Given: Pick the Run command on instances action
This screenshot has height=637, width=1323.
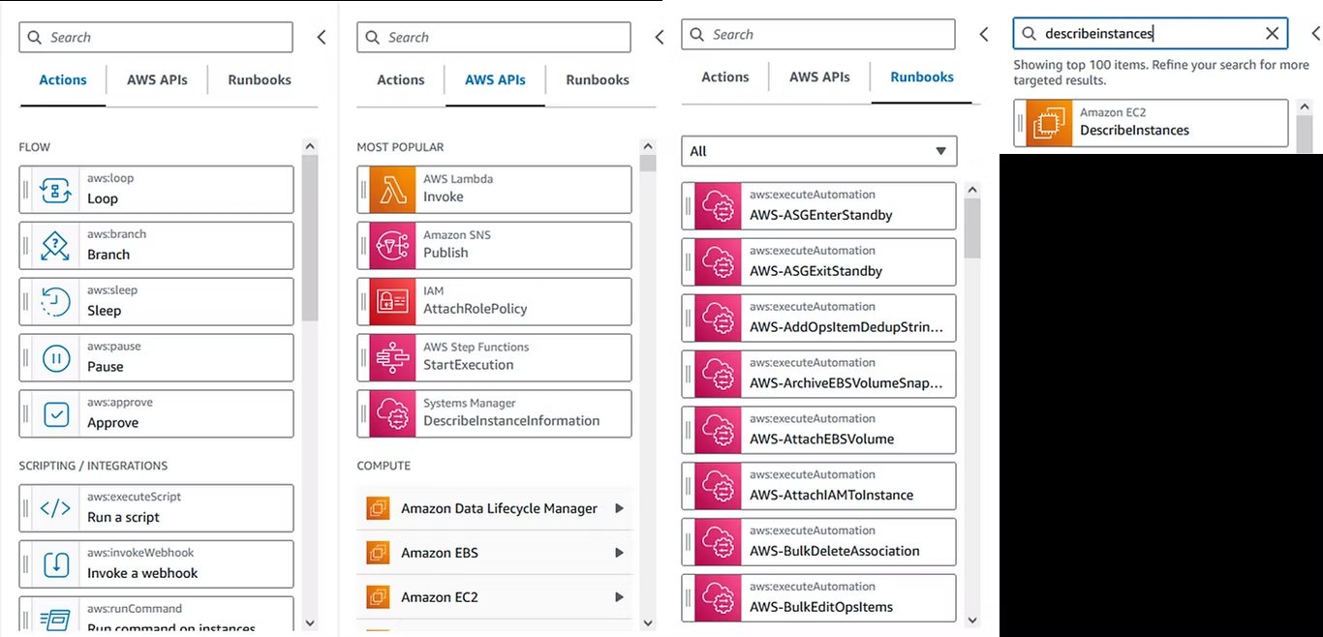Looking at the screenshot, I should click(157, 616).
